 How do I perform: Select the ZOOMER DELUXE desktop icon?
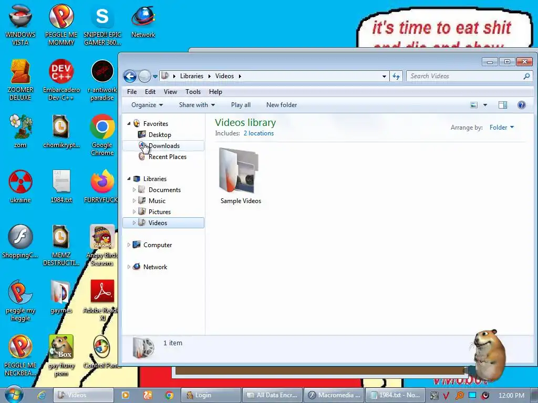[20, 80]
